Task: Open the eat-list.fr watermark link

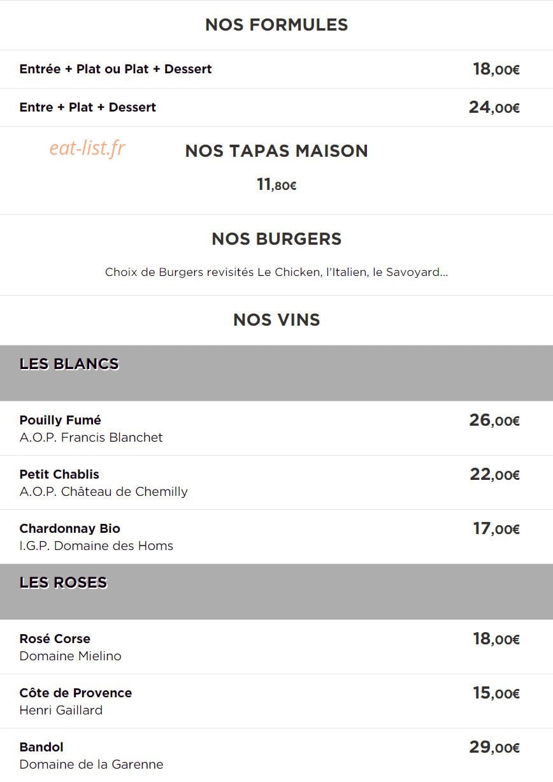Action: click(87, 148)
